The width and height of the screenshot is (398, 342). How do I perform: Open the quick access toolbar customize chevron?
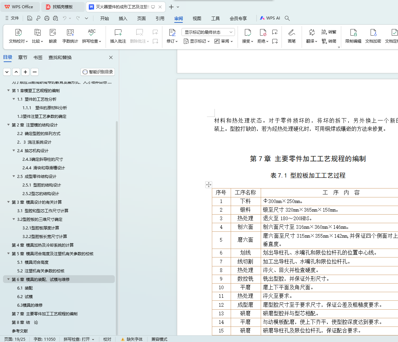tap(86, 18)
